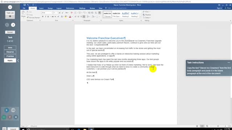232x130 pixels.
Task: Toggle closed captions CC button
Action: [x=4, y=117]
